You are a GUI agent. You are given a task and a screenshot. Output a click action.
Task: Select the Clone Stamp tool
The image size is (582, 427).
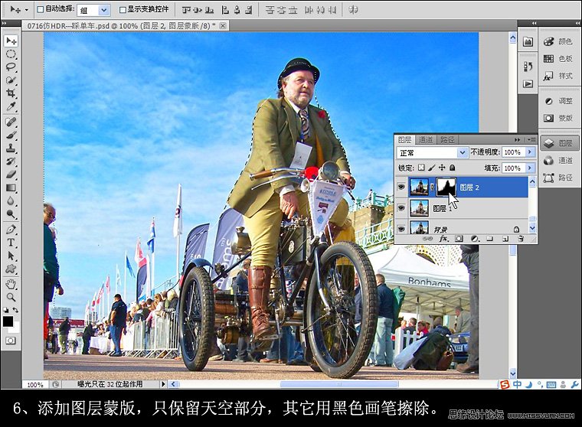point(11,148)
